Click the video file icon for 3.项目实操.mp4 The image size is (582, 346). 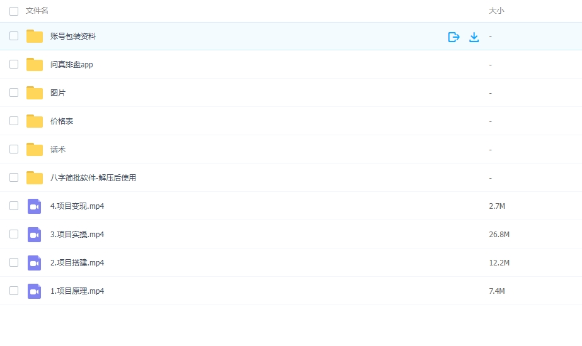tap(35, 235)
